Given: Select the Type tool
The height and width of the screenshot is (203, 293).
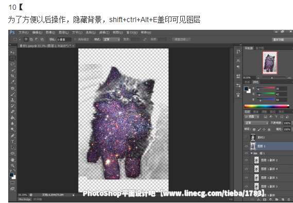Looking at the screenshot, I should click(x=12, y=141).
